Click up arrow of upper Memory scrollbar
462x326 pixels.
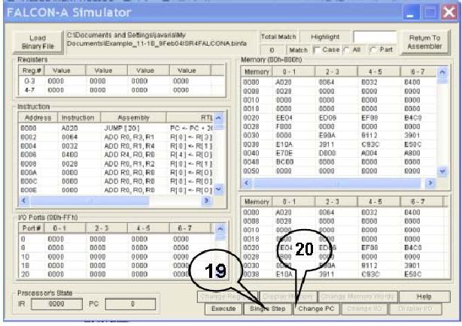pyautogui.click(x=442, y=72)
